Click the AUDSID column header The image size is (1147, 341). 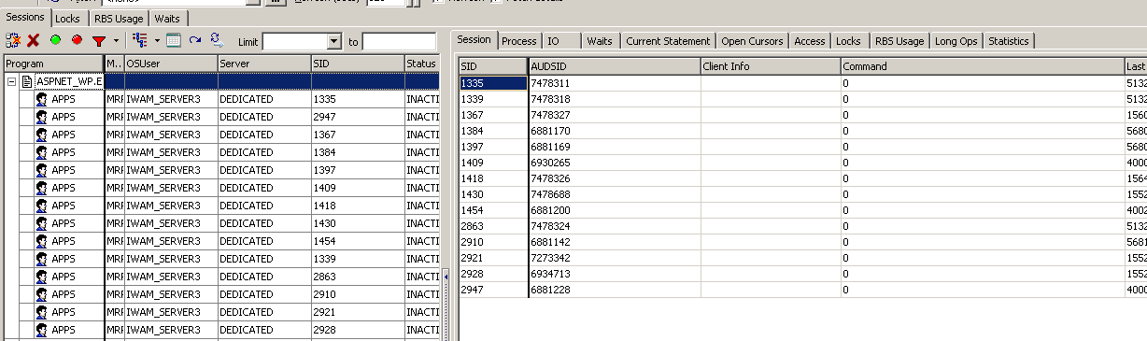point(615,66)
